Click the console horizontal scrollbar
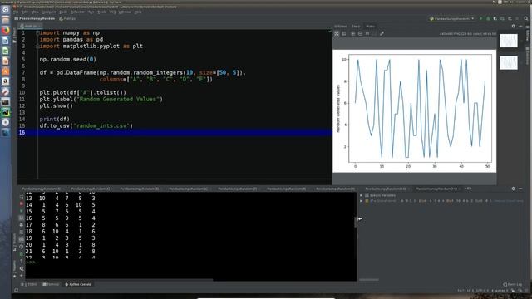Image resolution: width=532 pixels, height=299 pixels. coord(119,280)
